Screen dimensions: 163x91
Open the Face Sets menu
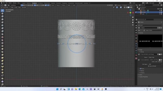[x=24, y=7]
